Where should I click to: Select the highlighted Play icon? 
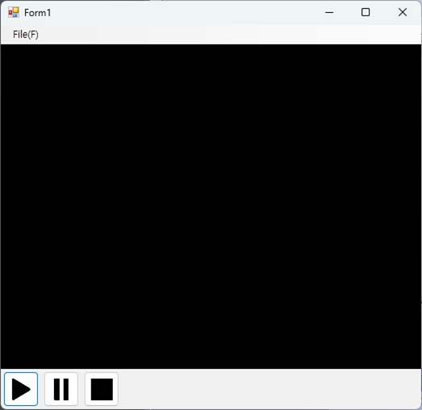click(x=21, y=389)
